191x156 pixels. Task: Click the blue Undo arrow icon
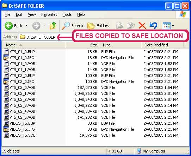click(x=153, y=25)
